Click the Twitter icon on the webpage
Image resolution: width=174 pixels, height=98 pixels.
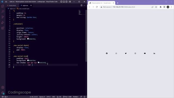pyautogui.click(x=126, y=53)
